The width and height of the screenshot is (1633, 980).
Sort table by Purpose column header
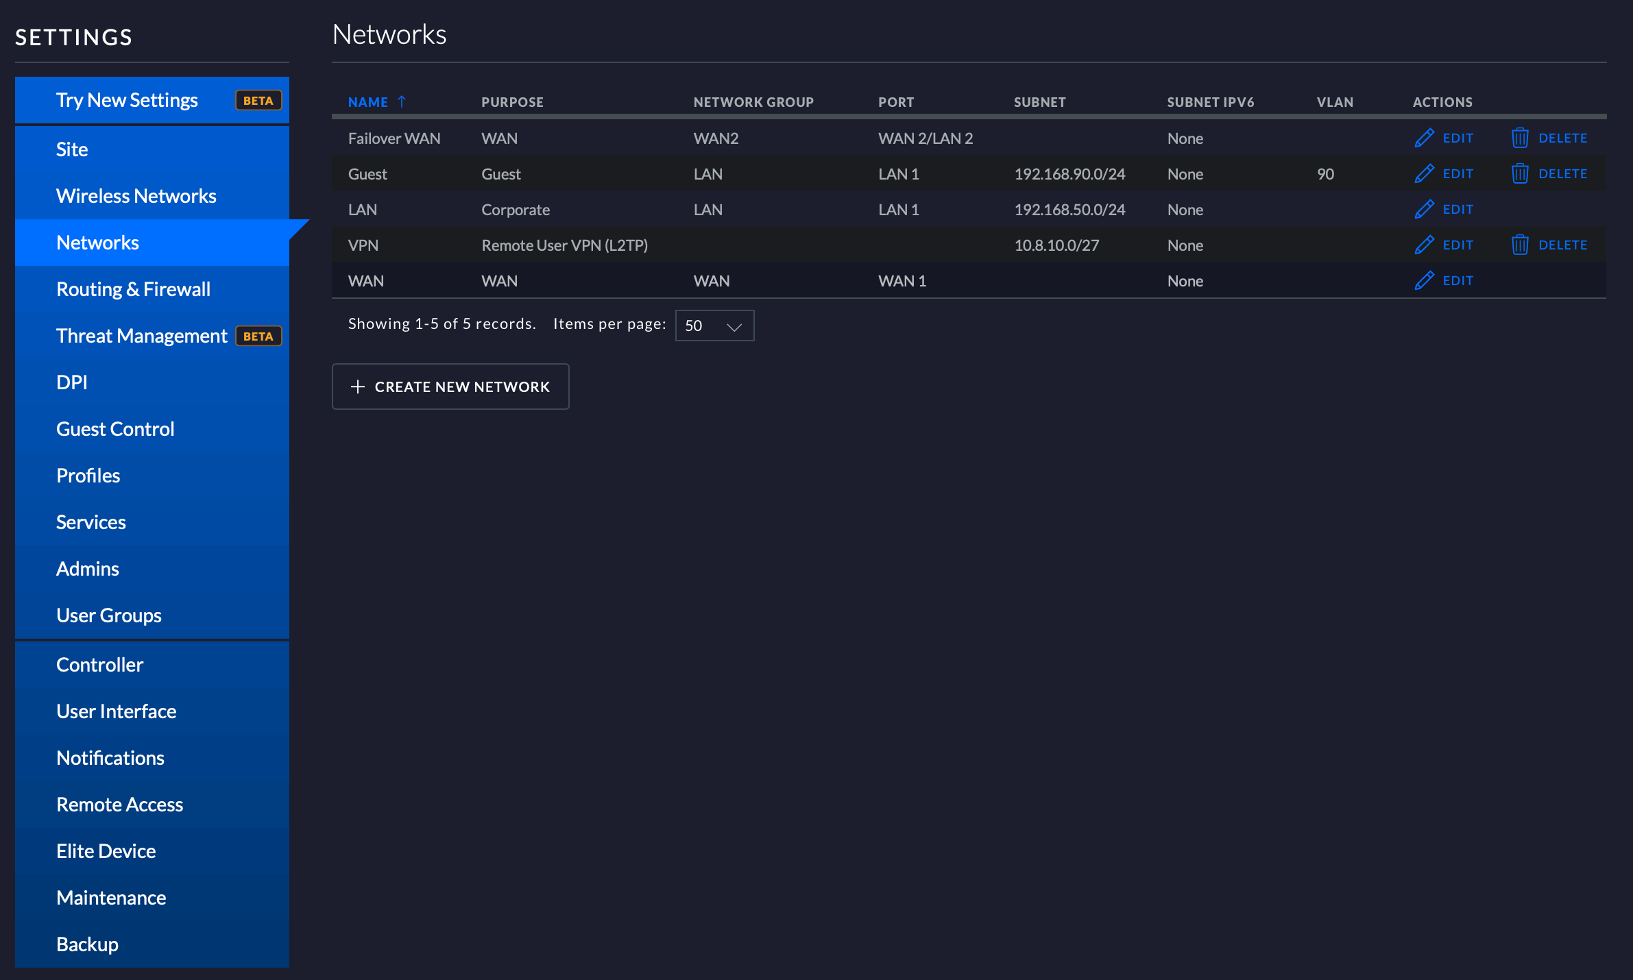coord(512,102)
